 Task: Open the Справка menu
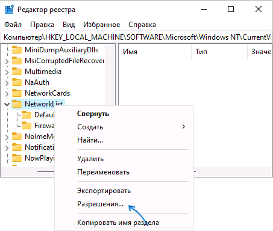[x=142, y=25]
